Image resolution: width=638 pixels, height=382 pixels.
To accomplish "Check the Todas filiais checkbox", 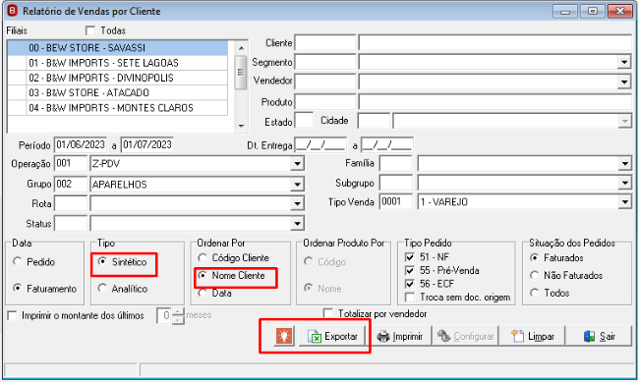I will (x=89, y=30).
